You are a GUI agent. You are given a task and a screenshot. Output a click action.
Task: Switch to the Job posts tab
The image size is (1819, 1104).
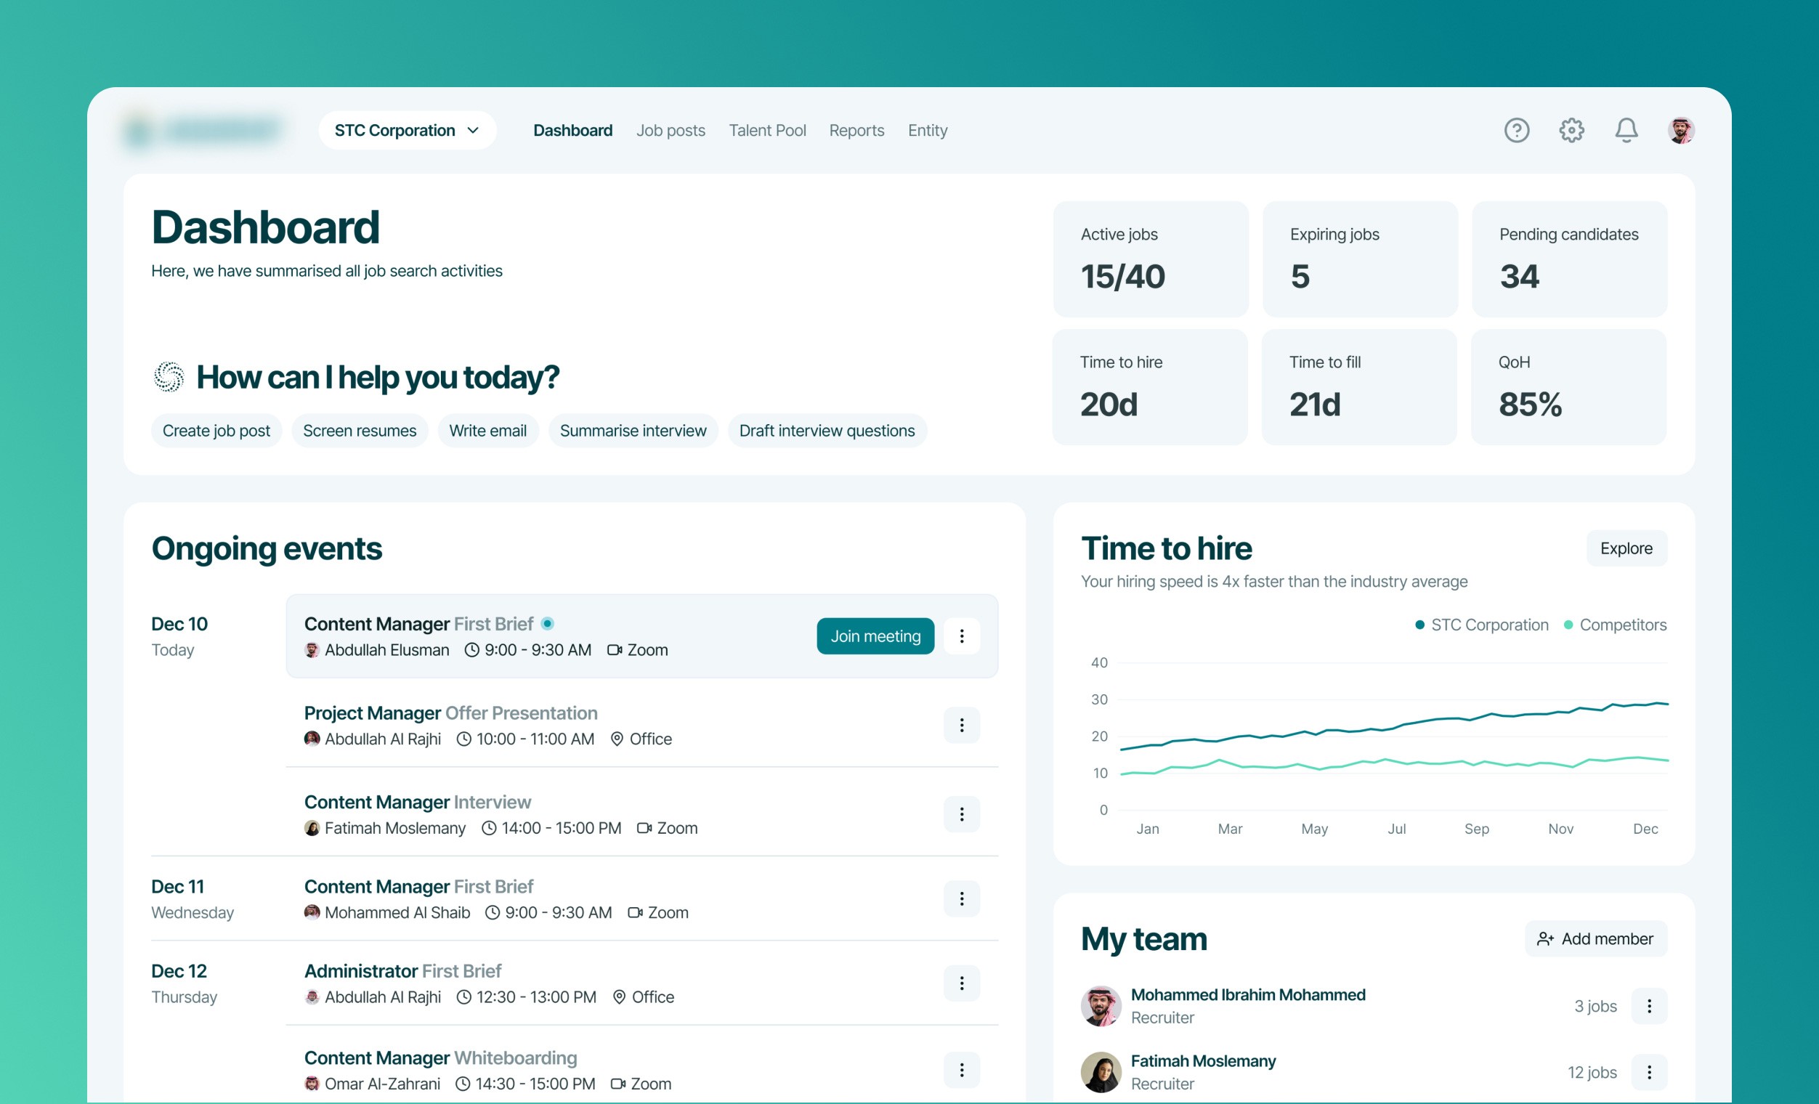click(x=671, y=131)
